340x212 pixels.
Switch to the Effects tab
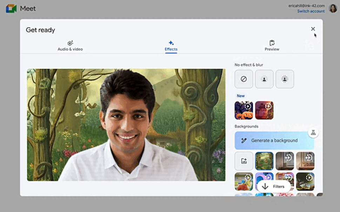171,46
